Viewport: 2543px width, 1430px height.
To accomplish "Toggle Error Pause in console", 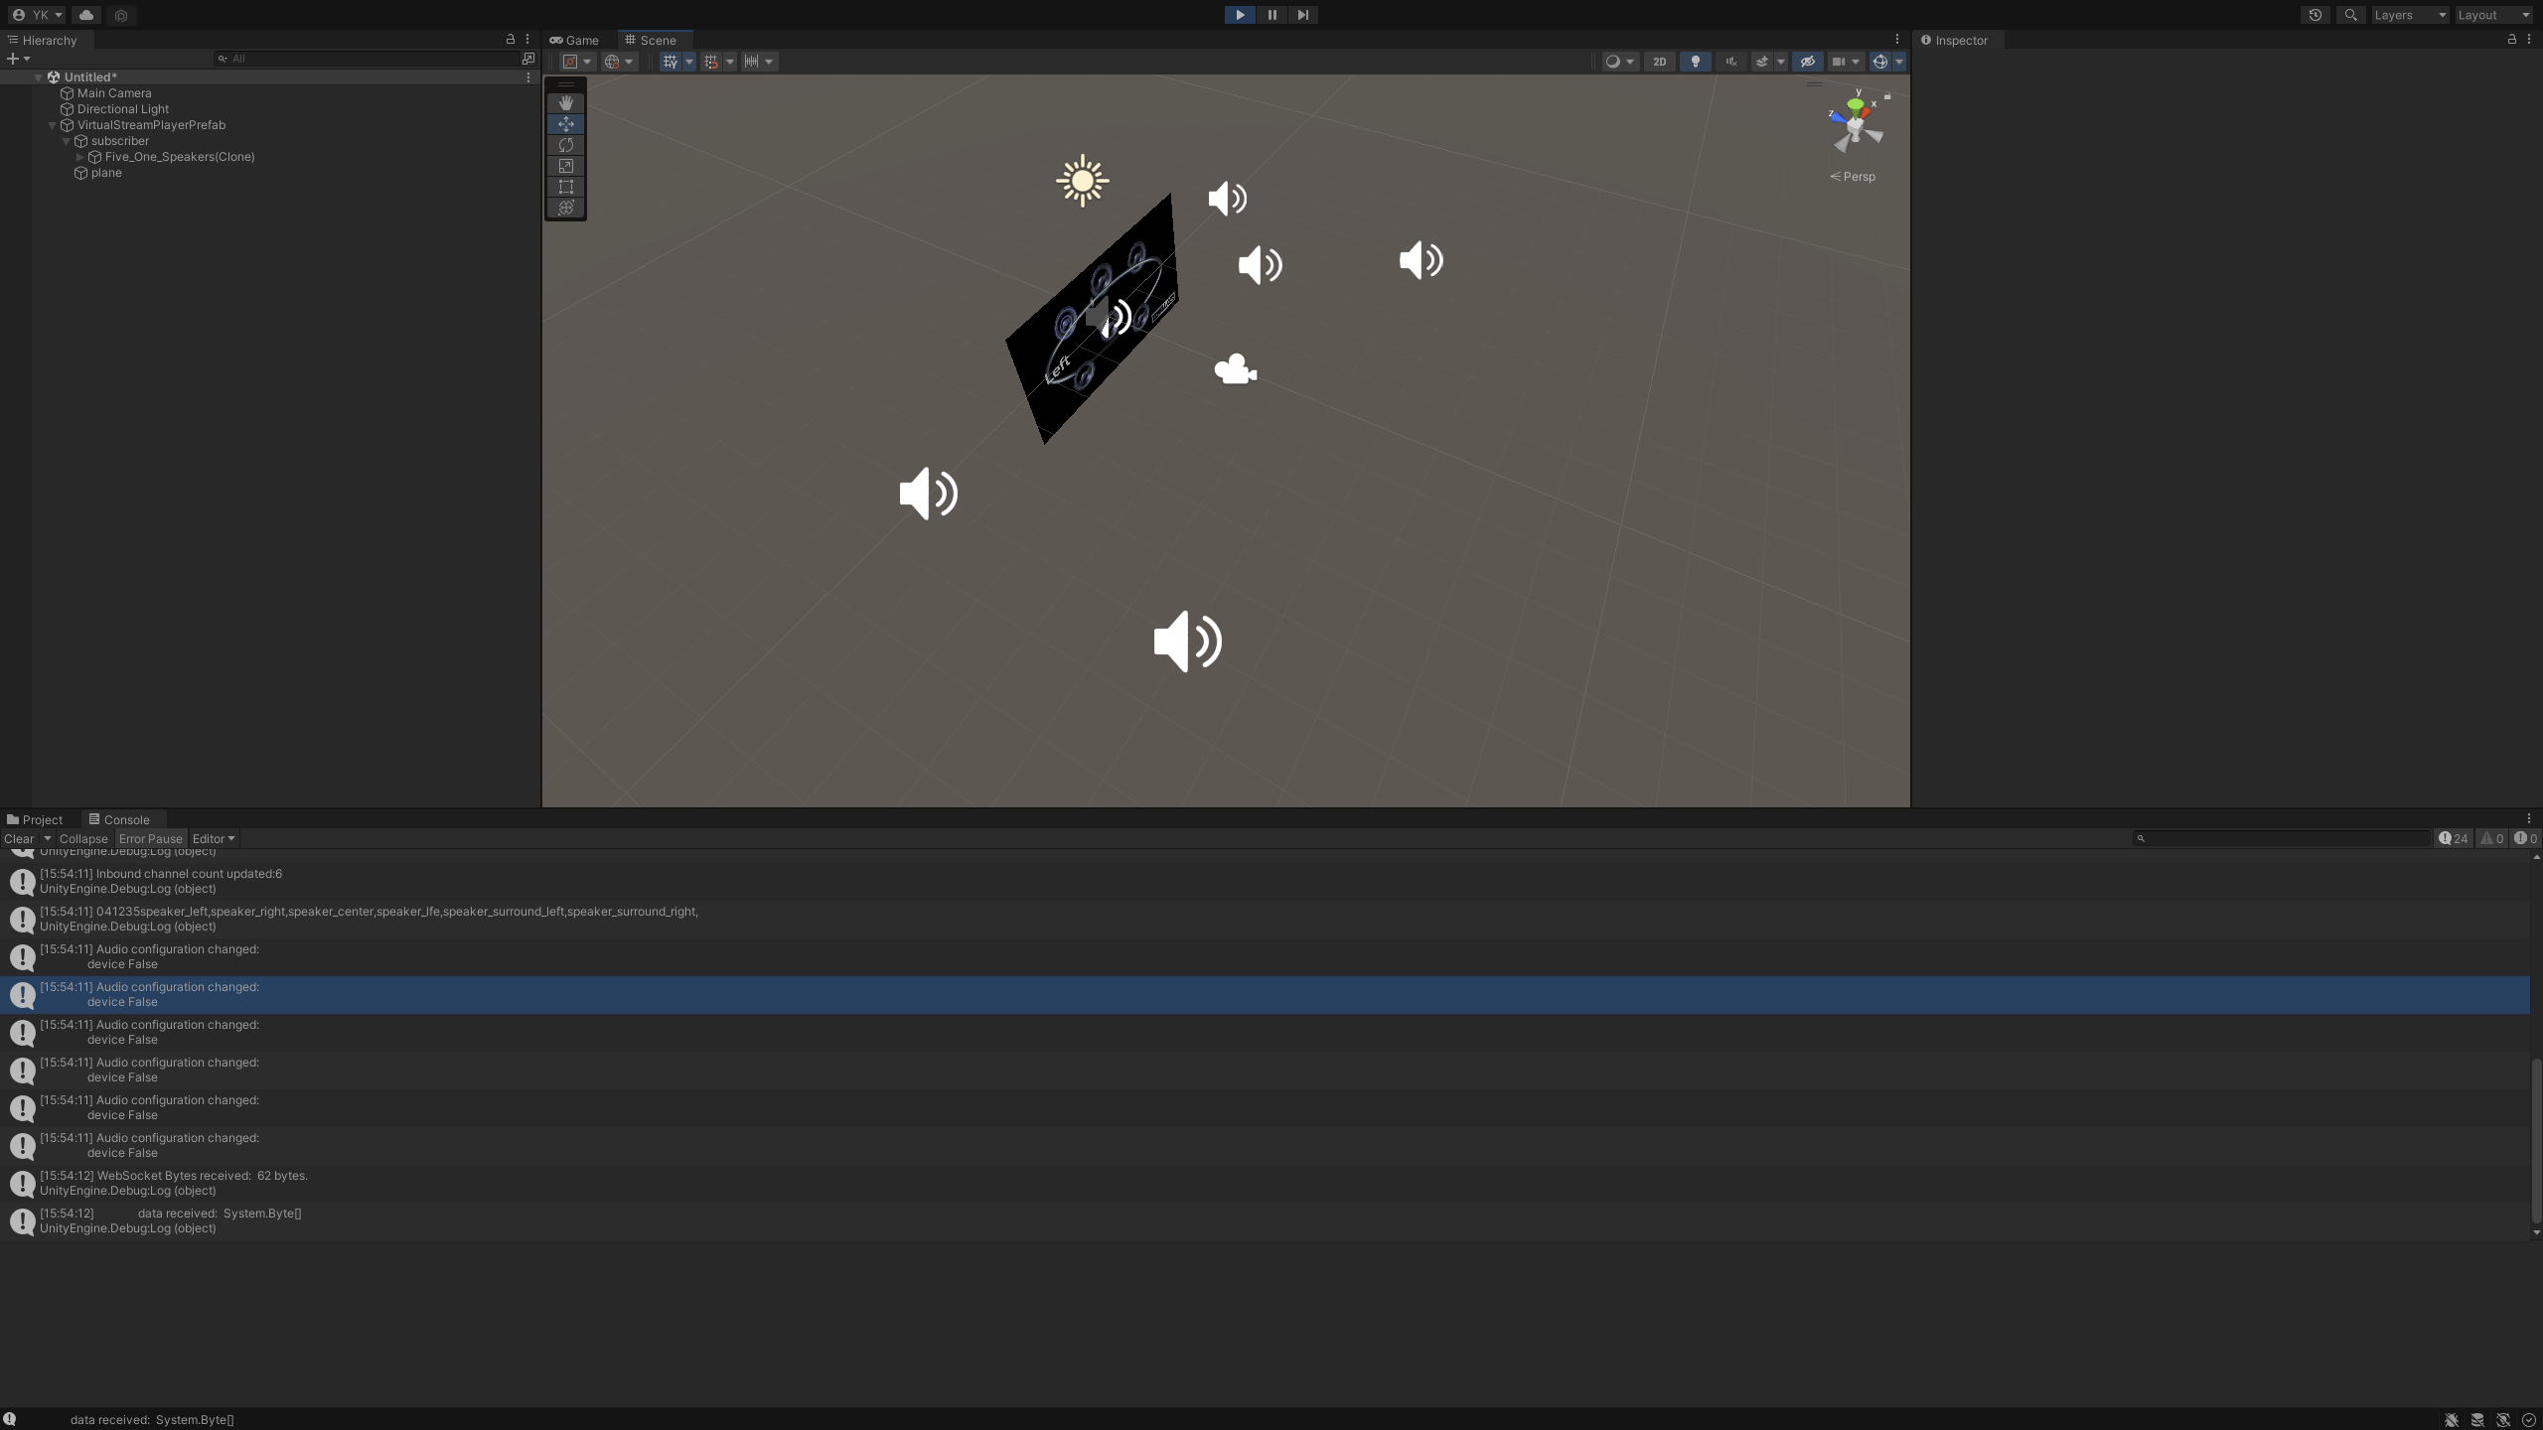I will 150,839.
